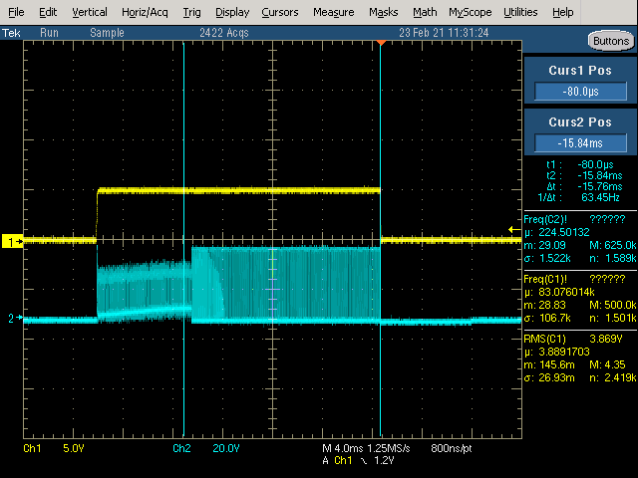The image size is (638, 478).
Task: Click the t2 -15.84ms cursor readout
Action: pos(584,175)
